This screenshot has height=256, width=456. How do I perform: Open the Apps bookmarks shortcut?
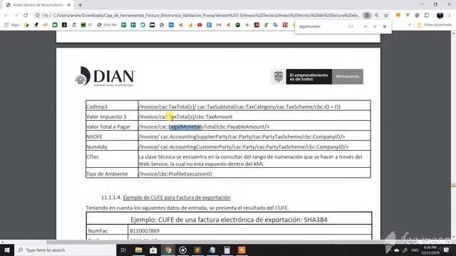click(11, 26)
